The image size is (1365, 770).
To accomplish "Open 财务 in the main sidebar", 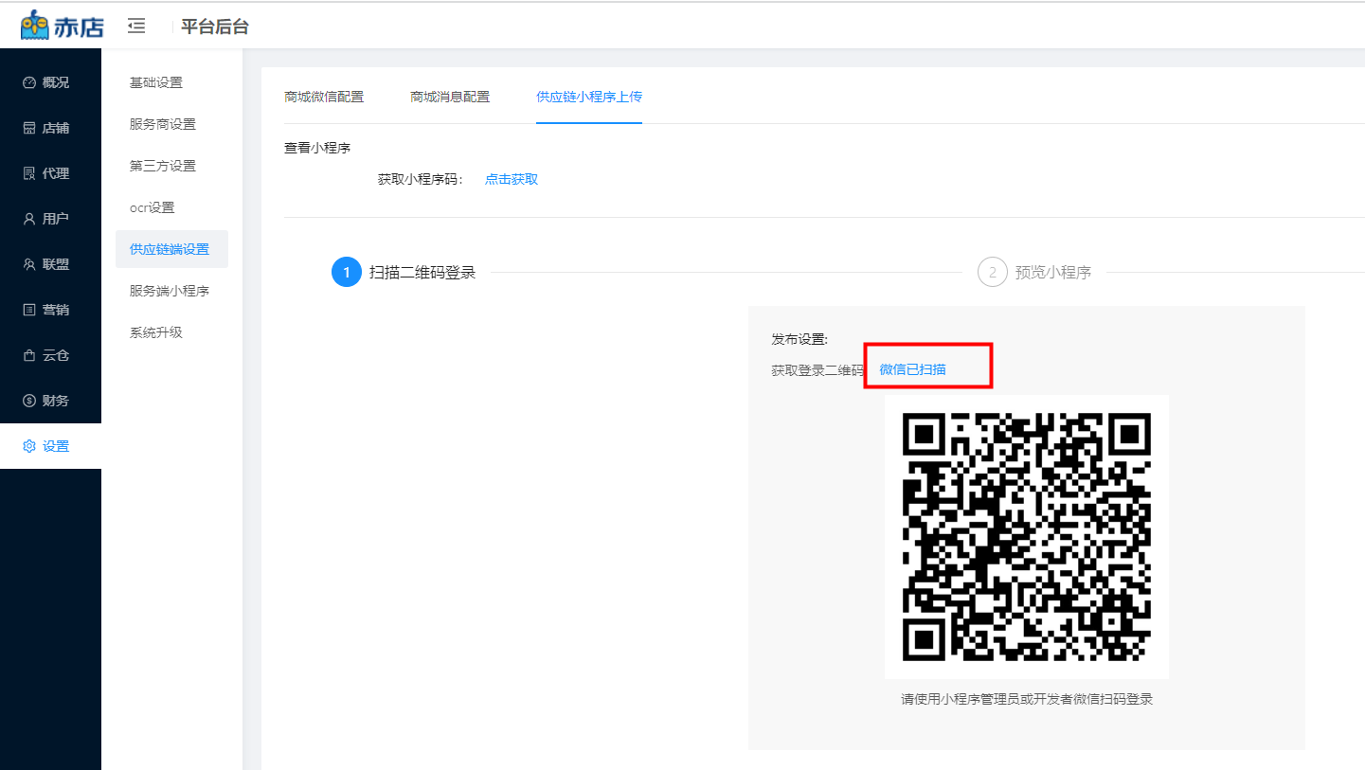I will coord(50,401).
